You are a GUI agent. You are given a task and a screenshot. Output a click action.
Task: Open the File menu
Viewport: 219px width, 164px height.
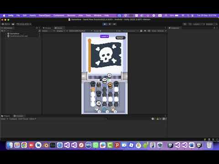[x=18, y=15]
